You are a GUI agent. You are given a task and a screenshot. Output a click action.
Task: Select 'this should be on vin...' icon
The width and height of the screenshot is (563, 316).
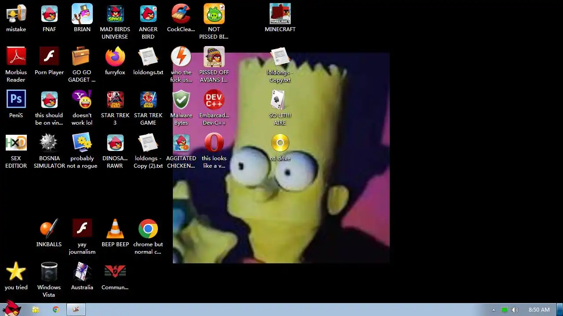(49, 108)
